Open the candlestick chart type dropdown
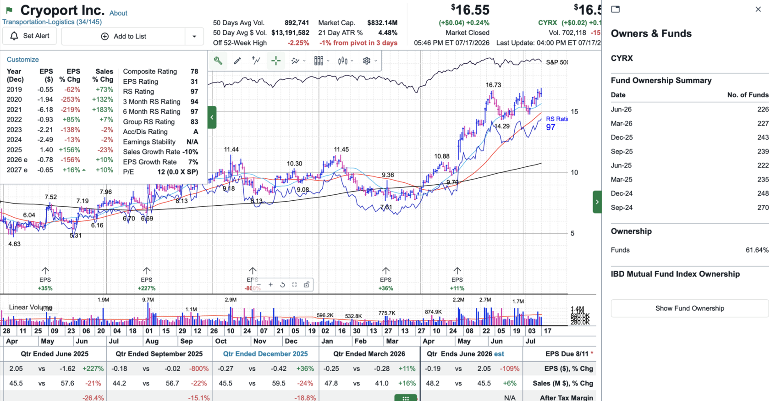The image size is (770, 401). pos(345,60)
